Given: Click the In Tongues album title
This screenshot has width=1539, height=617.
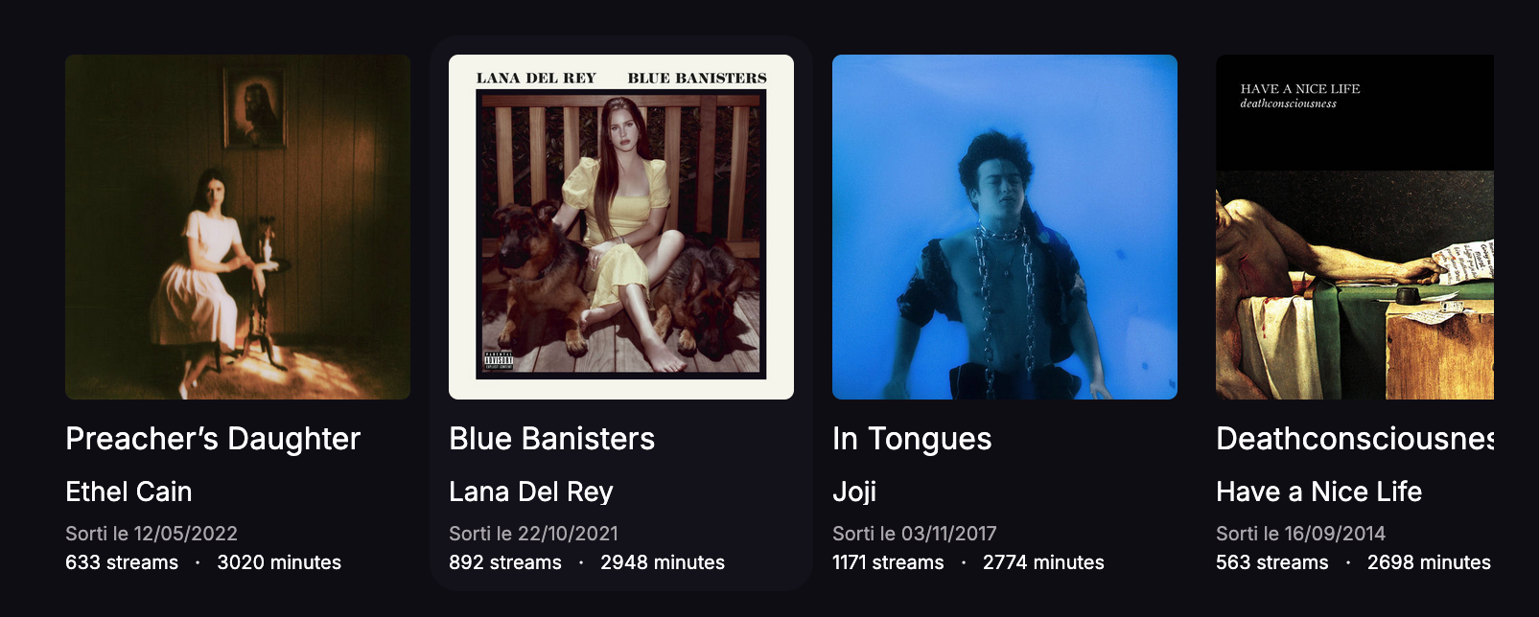Looking at the screenshot, I should click(x=912, y=439).
